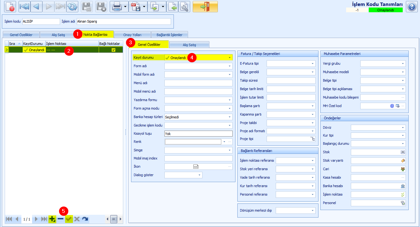Click the grid horizontal scrollbar thumb

pos(114,219)
